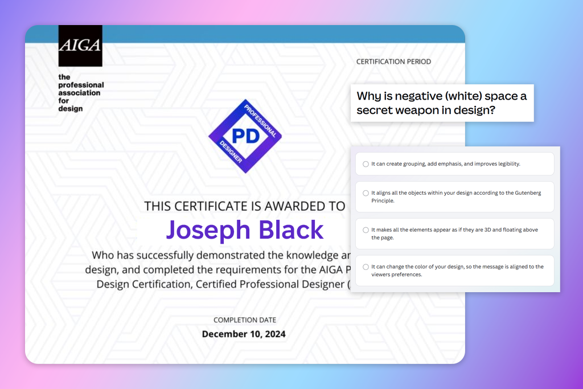This screenshot has width=583, height=389.
Task: Click the name Joseph Black
Action: tap(245, 230)
